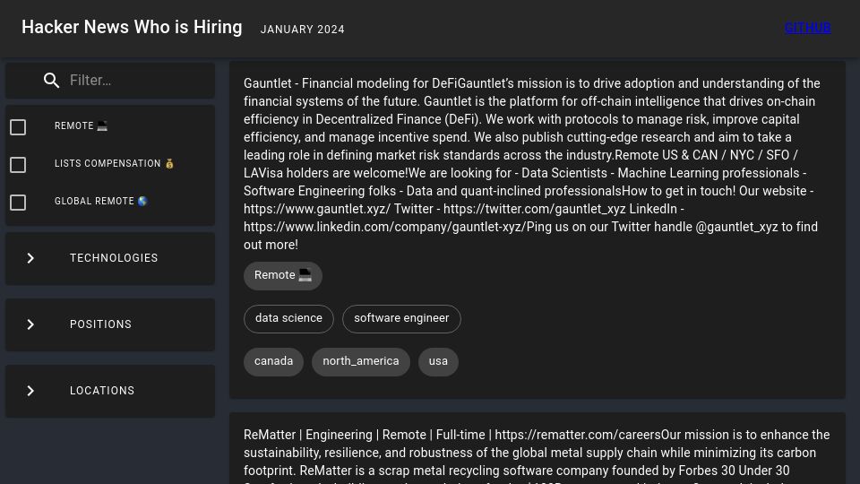Click the LOCATIONS label text
The height and width of the screenshot is (484, 860).
tap(102, 391)
